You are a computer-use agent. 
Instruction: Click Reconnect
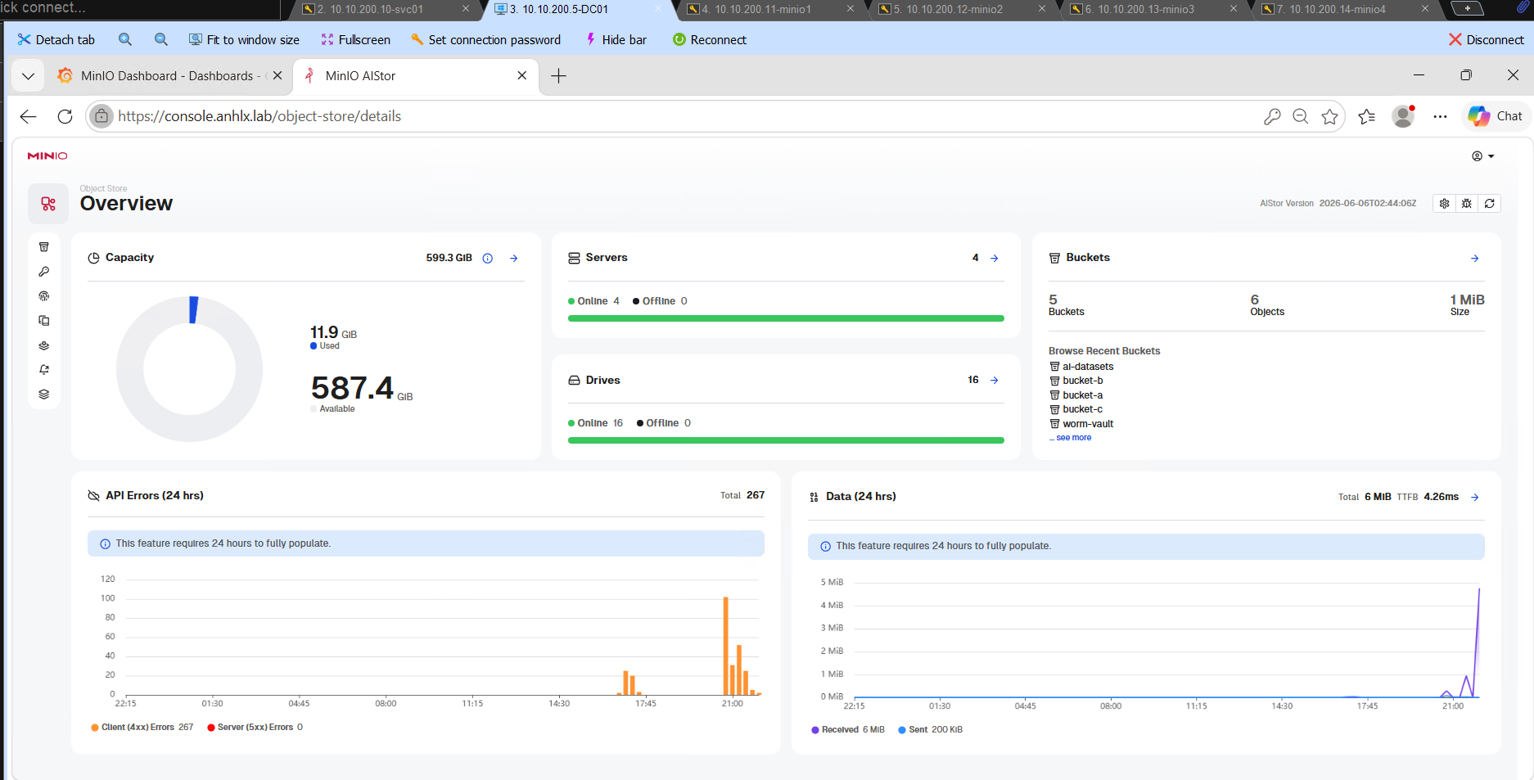coord(709,39)
